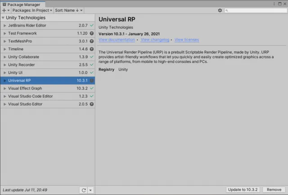
Task: Click the Version 10.3.1 - January 26, 2021 text
Action: [129, 34]
